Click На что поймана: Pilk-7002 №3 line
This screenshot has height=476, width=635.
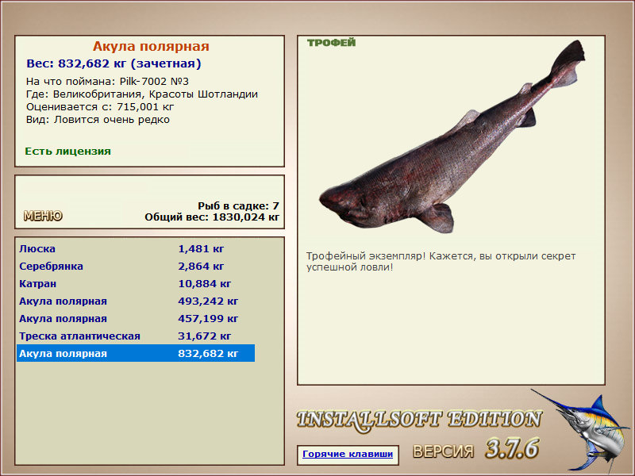point(107,82)
